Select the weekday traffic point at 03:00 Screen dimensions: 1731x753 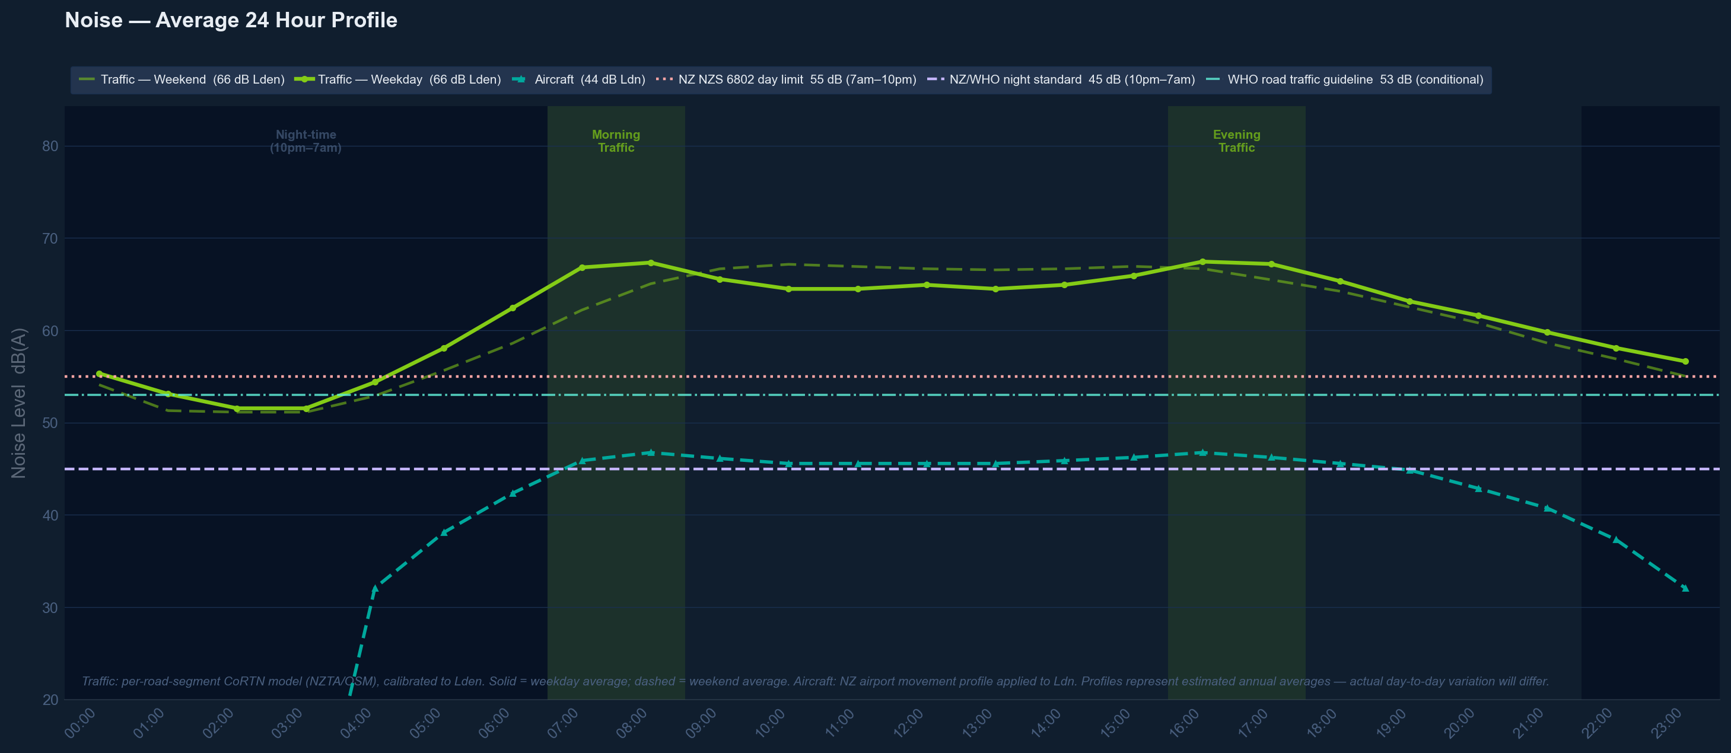click(306, 409)
